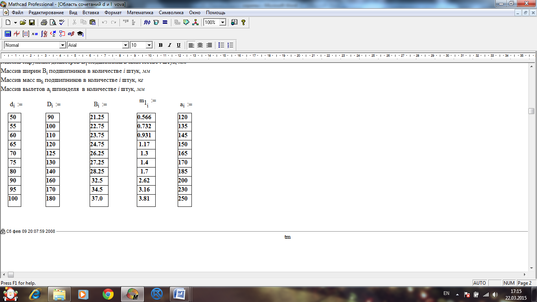537x302 pixels.
Task: Run spell check with ABC icon
Action: 62,22
